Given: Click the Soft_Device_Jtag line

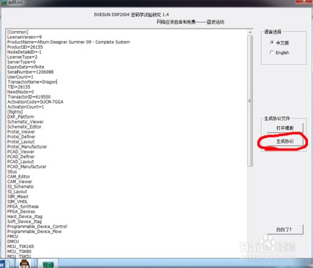Looking at the screenshot, I should 25,222.
